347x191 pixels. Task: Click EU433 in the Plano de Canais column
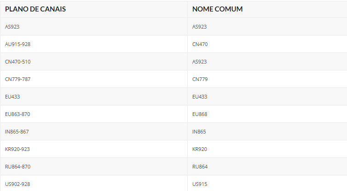(12, 97)
